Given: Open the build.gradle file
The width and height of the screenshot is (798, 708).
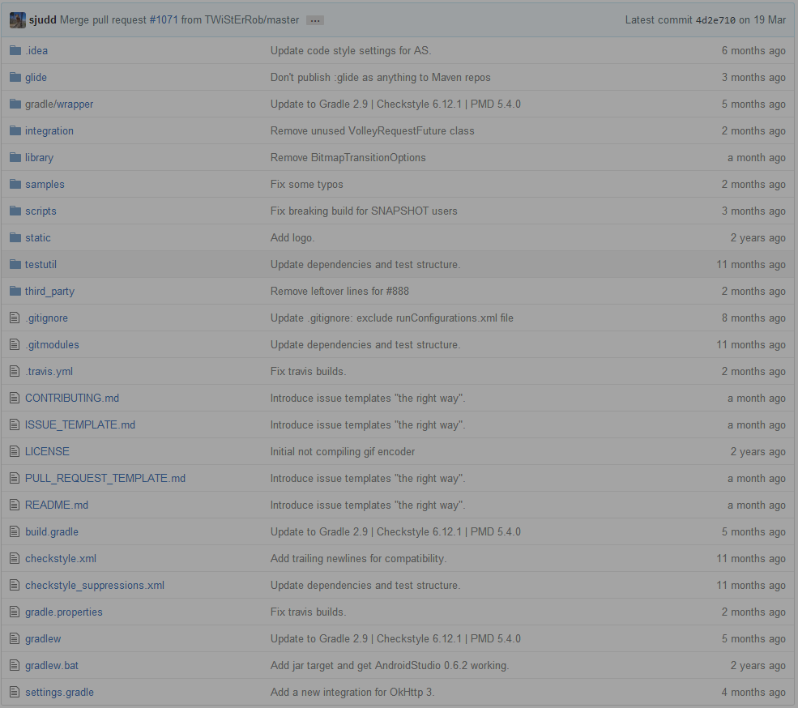Looking at the screenshot, I should [52, 531].
